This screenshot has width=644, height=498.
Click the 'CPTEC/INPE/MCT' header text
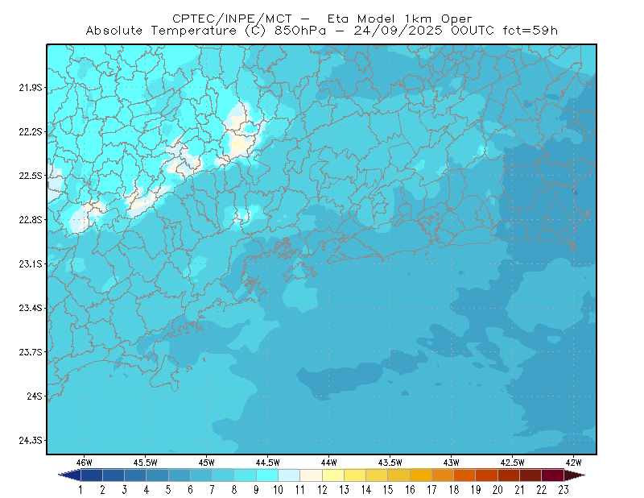pyautogui.click(x=232, y=19)
